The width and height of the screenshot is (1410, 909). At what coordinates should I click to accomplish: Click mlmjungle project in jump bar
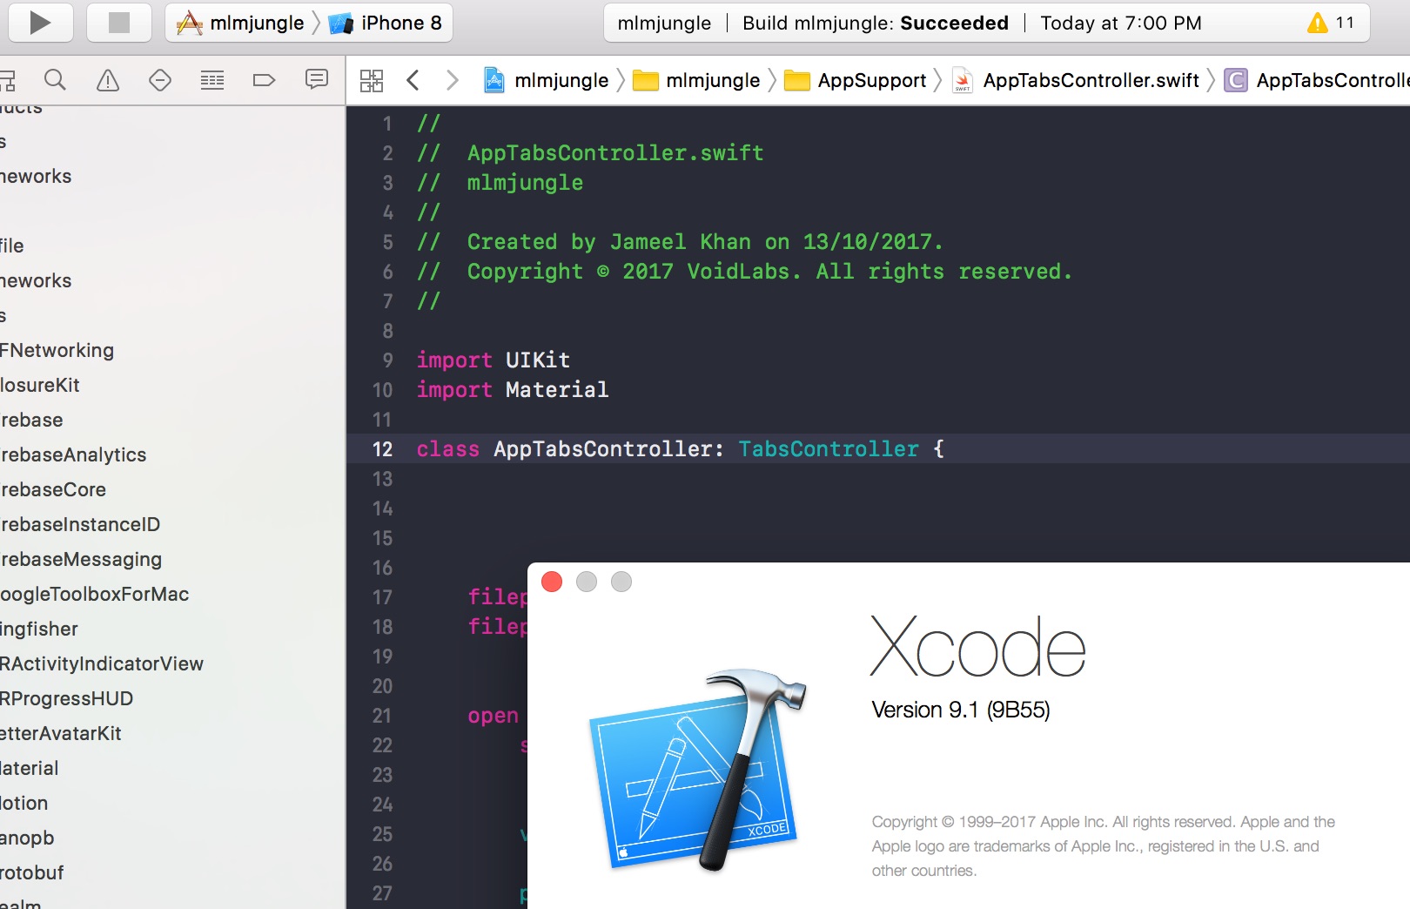[546, 80]
